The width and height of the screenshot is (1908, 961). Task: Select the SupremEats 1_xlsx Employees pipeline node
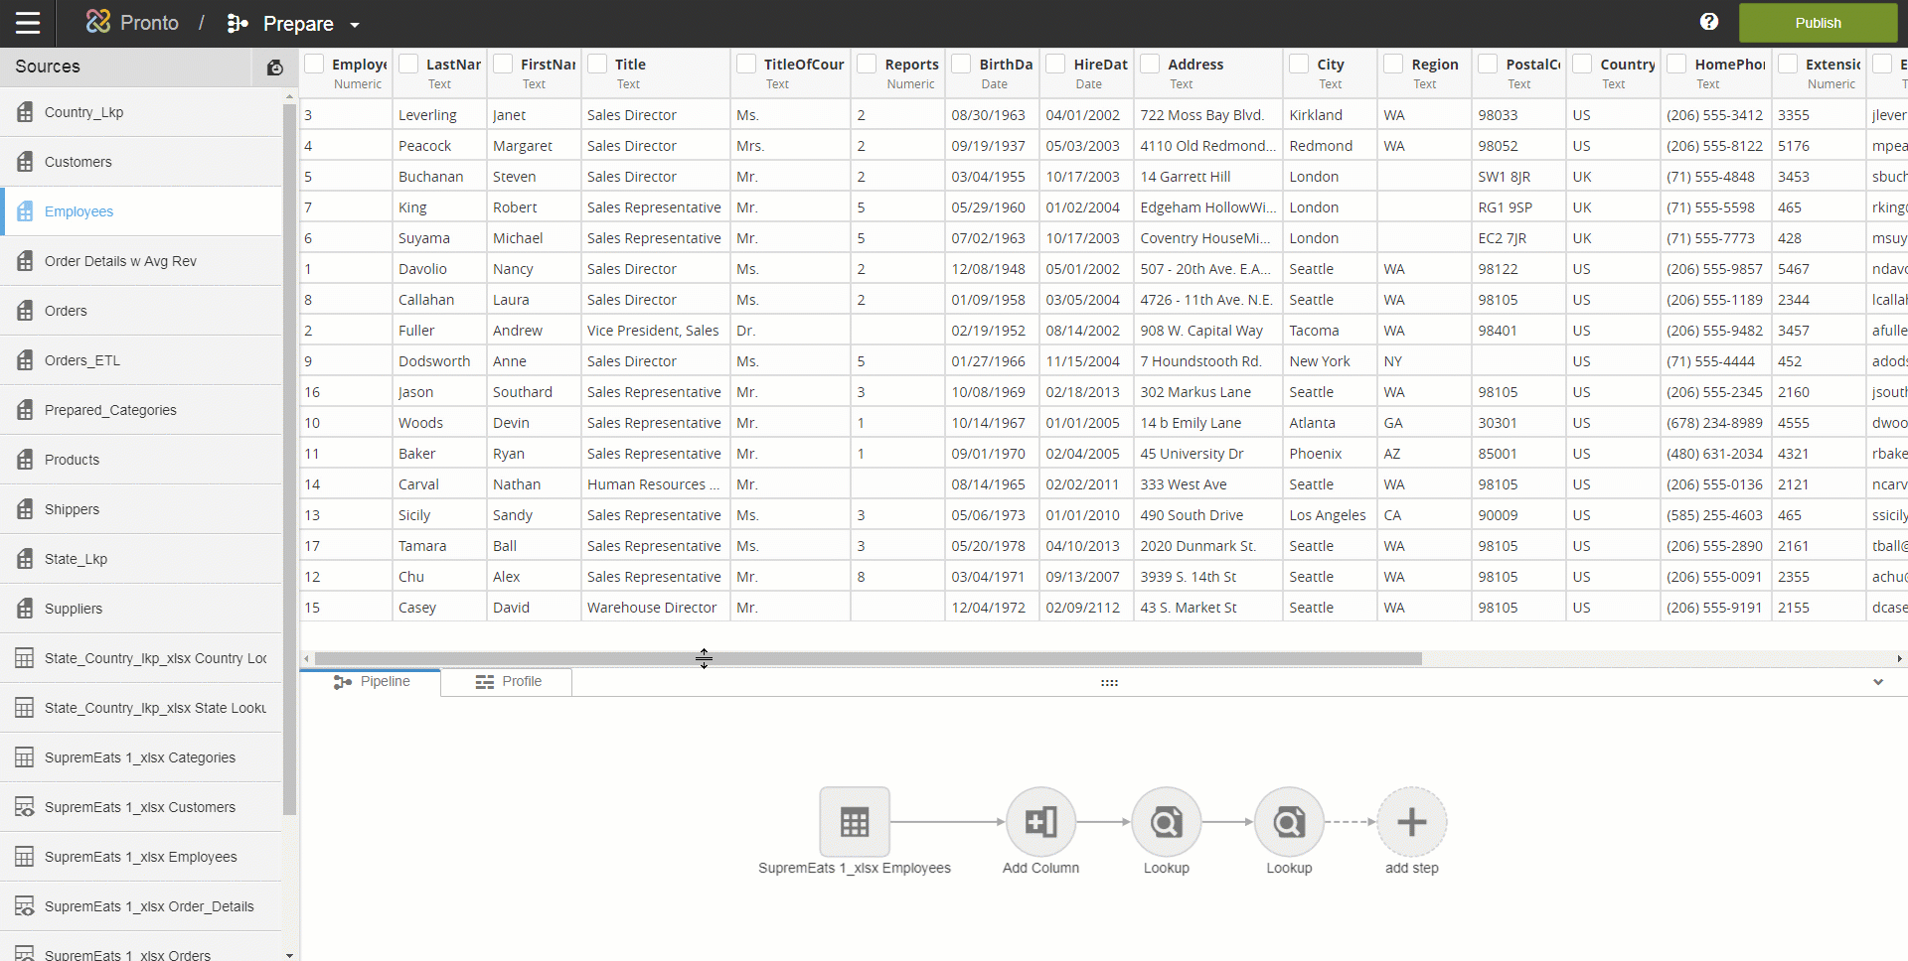point(855,822)
